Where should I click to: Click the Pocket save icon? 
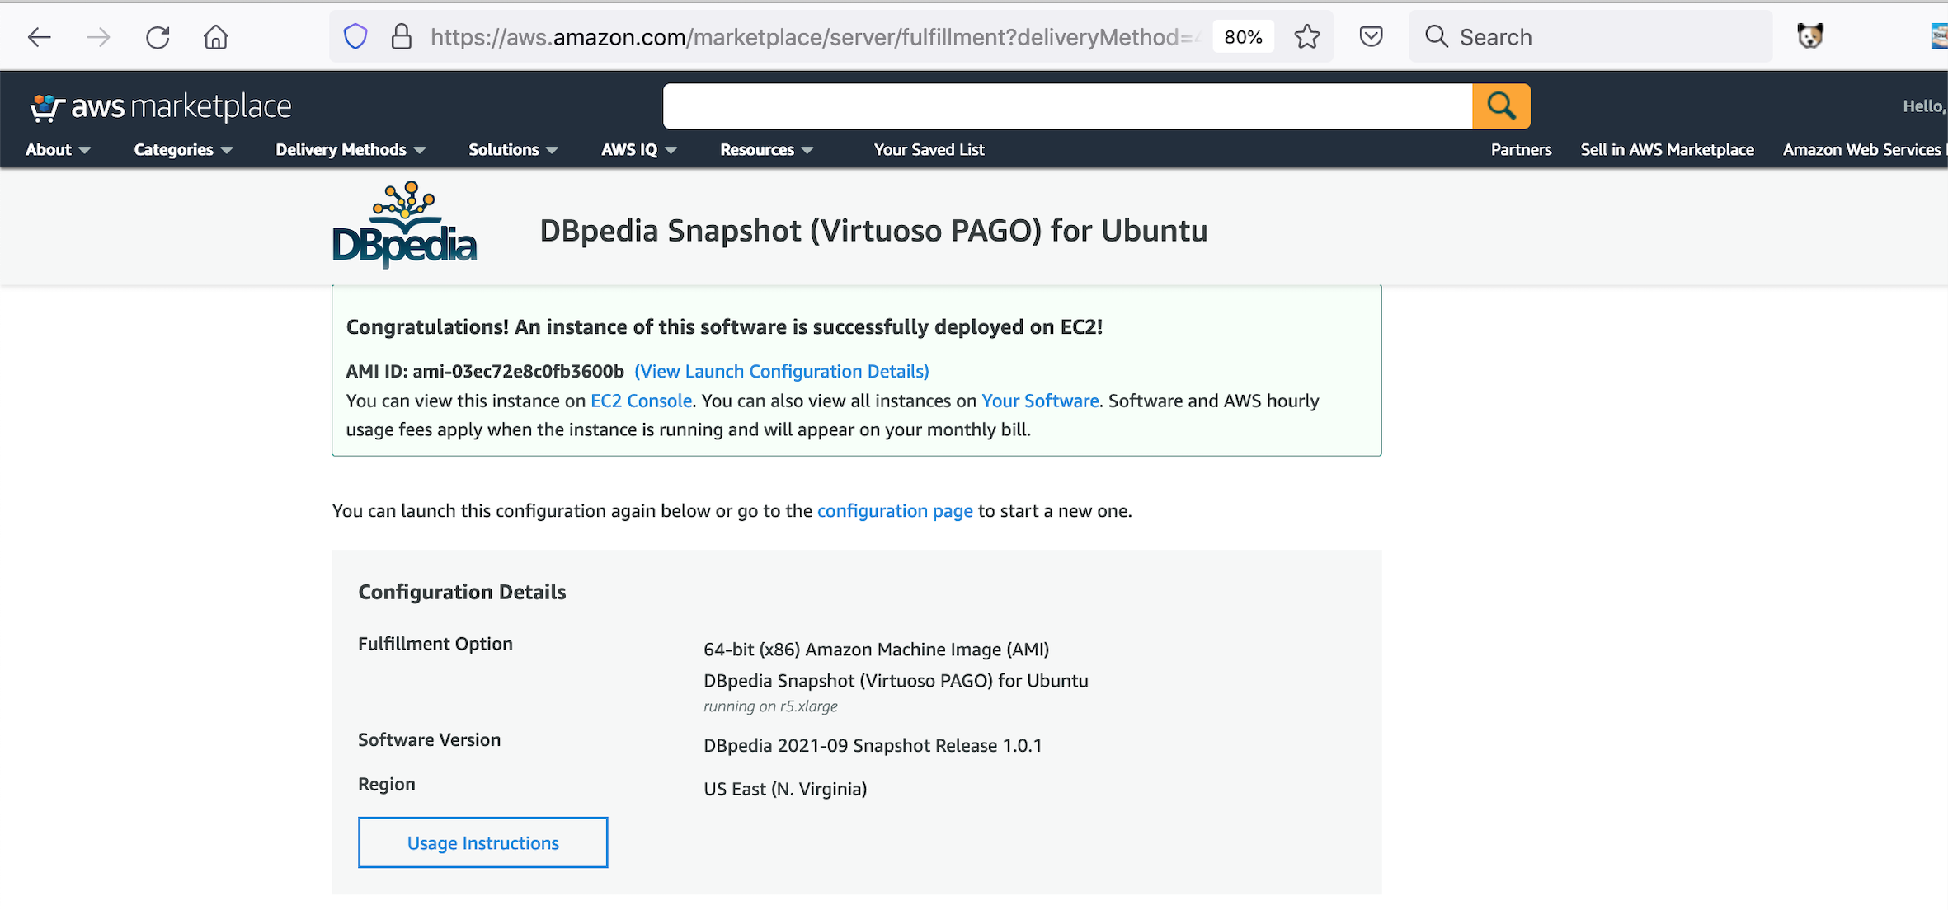click(x=1371, y=37)
